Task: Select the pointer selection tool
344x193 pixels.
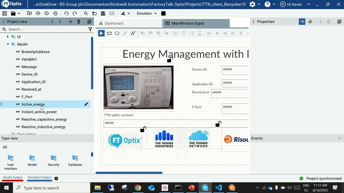Action: click(x=101, y=33)
